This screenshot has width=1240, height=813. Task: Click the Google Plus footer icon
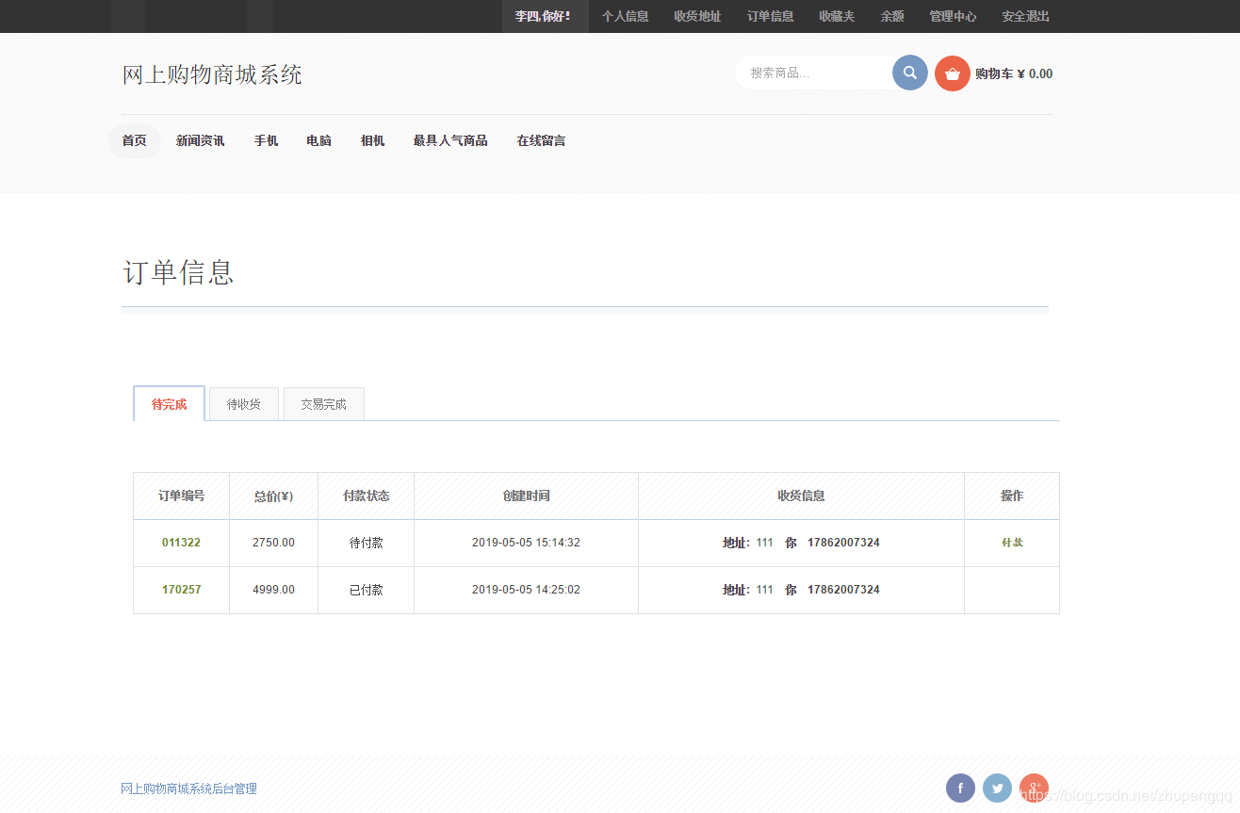click(1034, 788)
